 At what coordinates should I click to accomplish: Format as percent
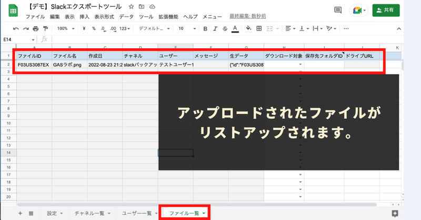pyautogui.click(x=94, y=28)
